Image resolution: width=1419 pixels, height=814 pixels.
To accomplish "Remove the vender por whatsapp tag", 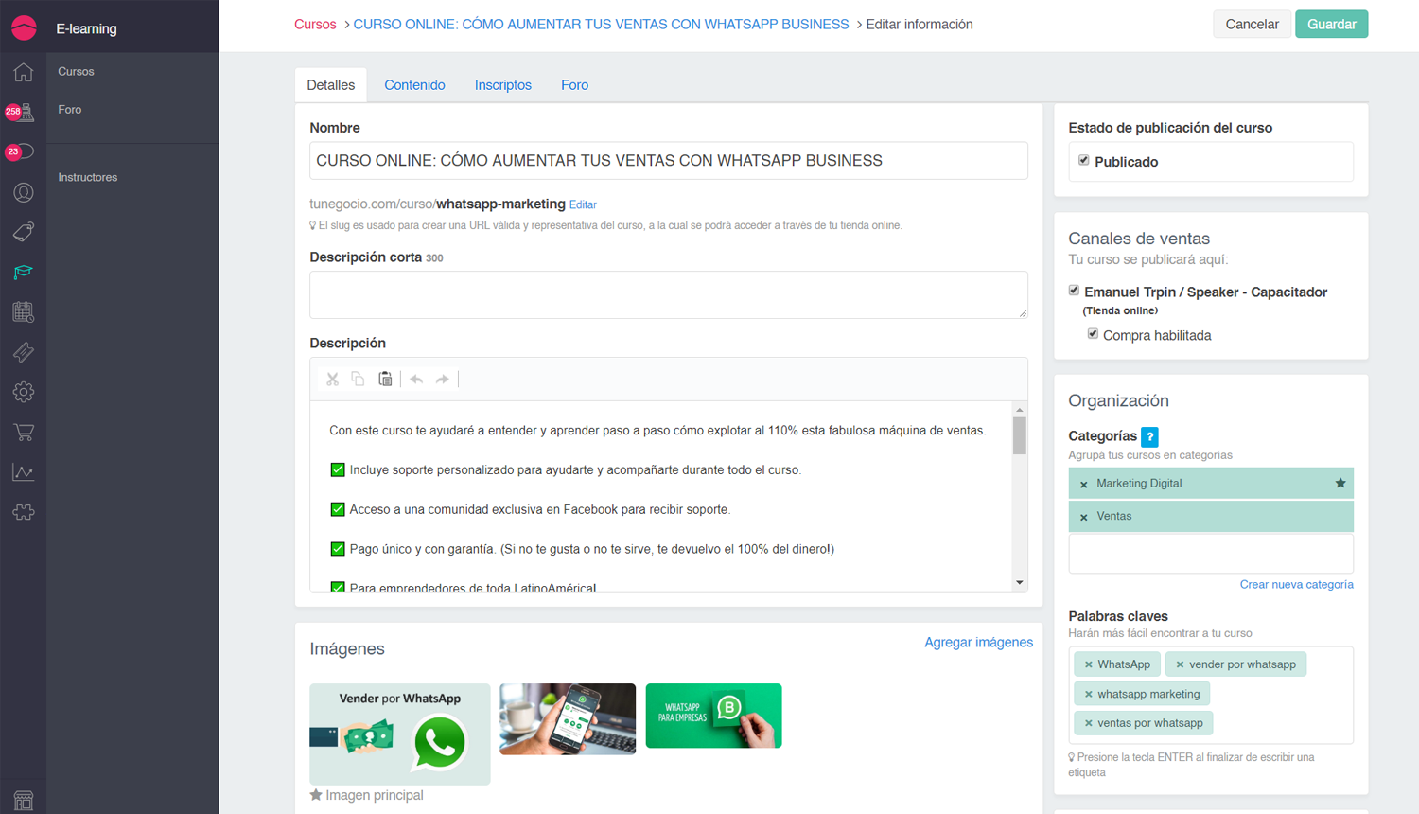I will pyautogui.click(x=1180, y=664).
